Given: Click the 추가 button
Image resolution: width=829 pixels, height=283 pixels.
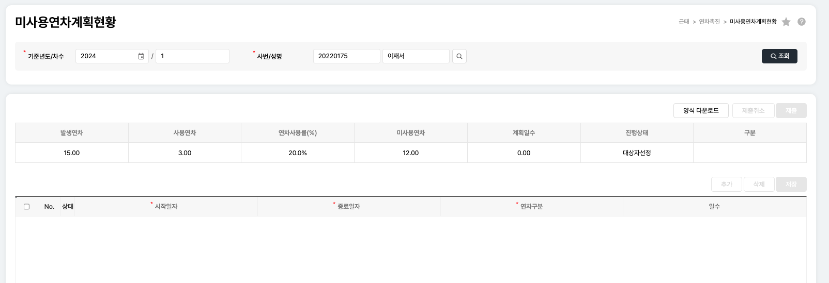Looking at the screenshot, I should (727, 185).
